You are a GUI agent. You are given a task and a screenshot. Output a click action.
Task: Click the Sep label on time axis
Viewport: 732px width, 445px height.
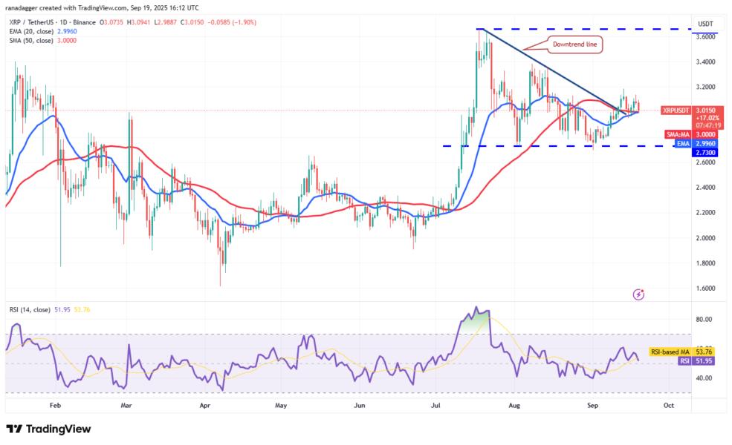tap(592, 406)
